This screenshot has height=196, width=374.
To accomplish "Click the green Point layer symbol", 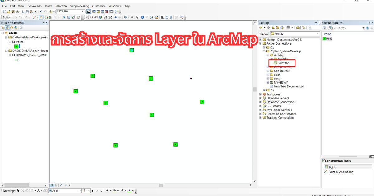I will coord(16,47).
